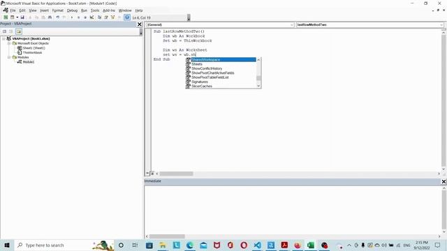Open the Object Browser toolbar icon
This screenshot has width=447, height=251.
[112, 17]
